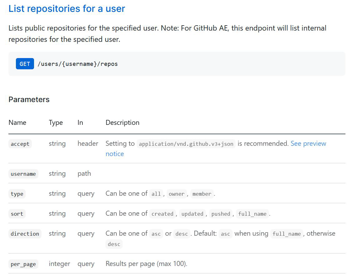This screenshot has width=362, height=275.
Task: Click the blue GET method badge
Action: 25,64
